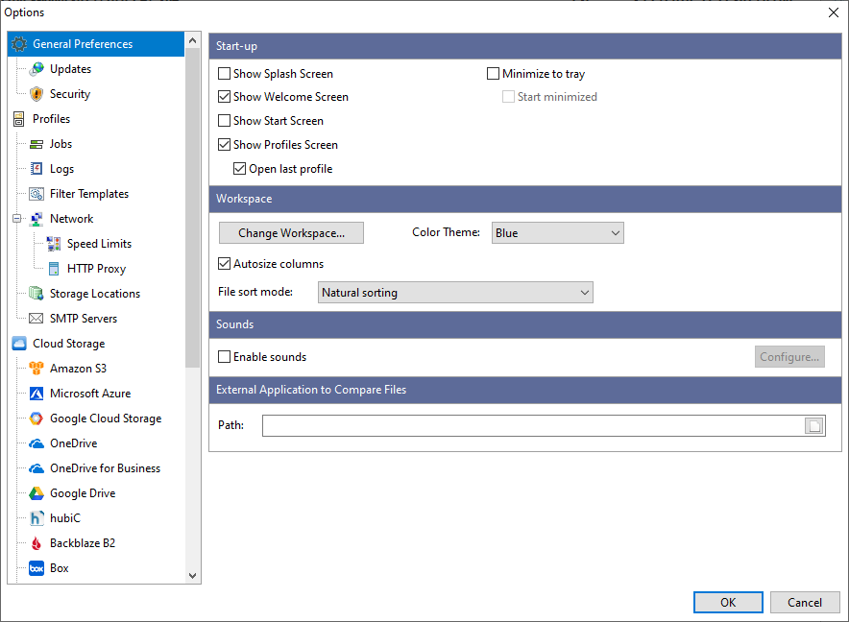Image resolution: width=849 pixels, height=622 pixels.
Task: Select Filter Templates tree entry
Action: (x=89, y=194)
